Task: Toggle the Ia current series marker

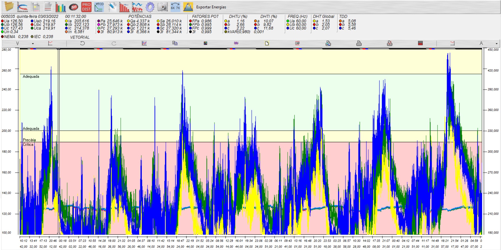Action: 67,21
